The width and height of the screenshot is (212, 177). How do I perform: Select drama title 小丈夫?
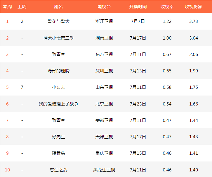tap(58, 87)
